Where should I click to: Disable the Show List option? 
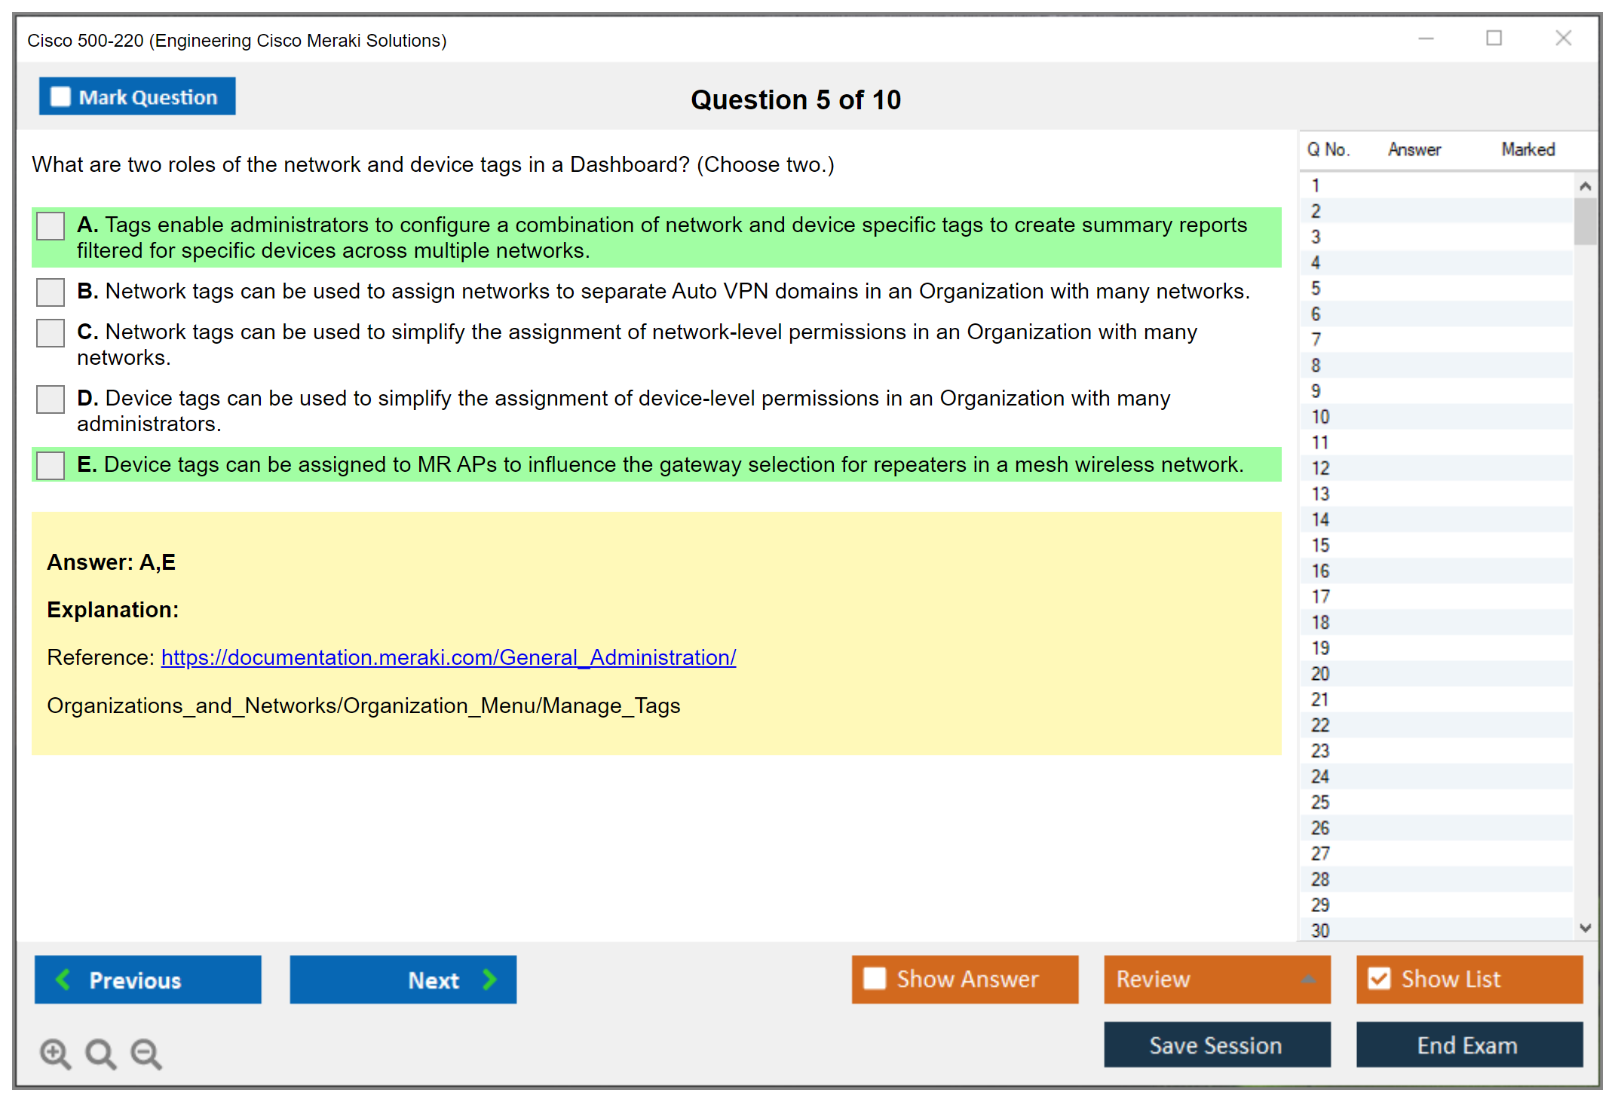1379,979
